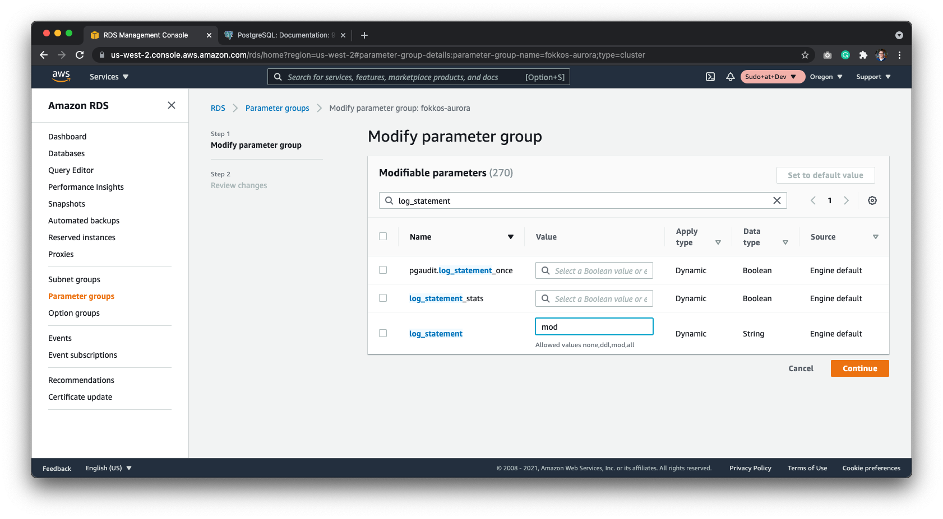
Task: Open Snapshots in sidebar
Action: tap(67, 204)
